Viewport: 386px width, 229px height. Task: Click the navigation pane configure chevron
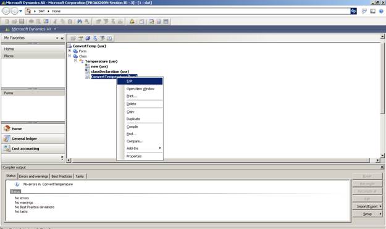[x=62, y=158]
